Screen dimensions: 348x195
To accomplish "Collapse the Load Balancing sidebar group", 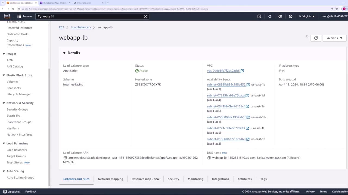I will [4, 143].
